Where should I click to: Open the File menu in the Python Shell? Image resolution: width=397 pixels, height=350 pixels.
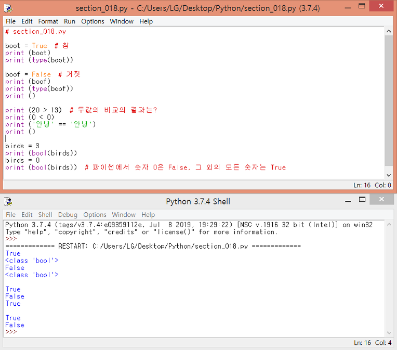10,215
